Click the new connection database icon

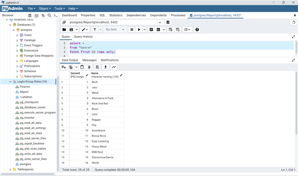168,22
